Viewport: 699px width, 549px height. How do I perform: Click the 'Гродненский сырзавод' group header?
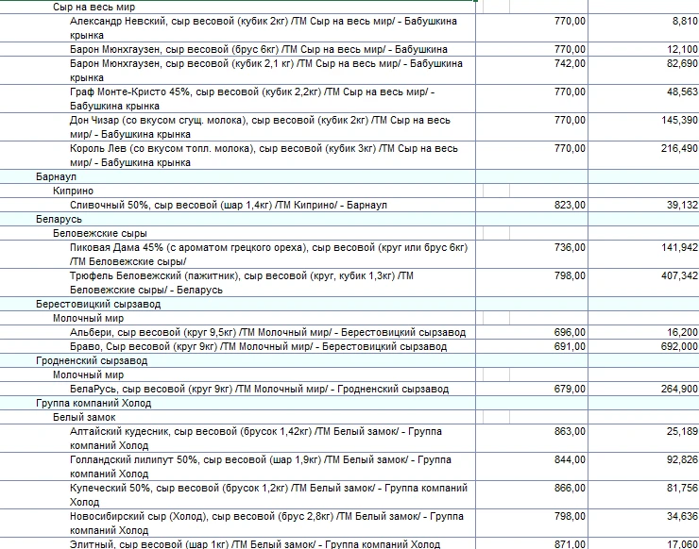pos(92,360)
